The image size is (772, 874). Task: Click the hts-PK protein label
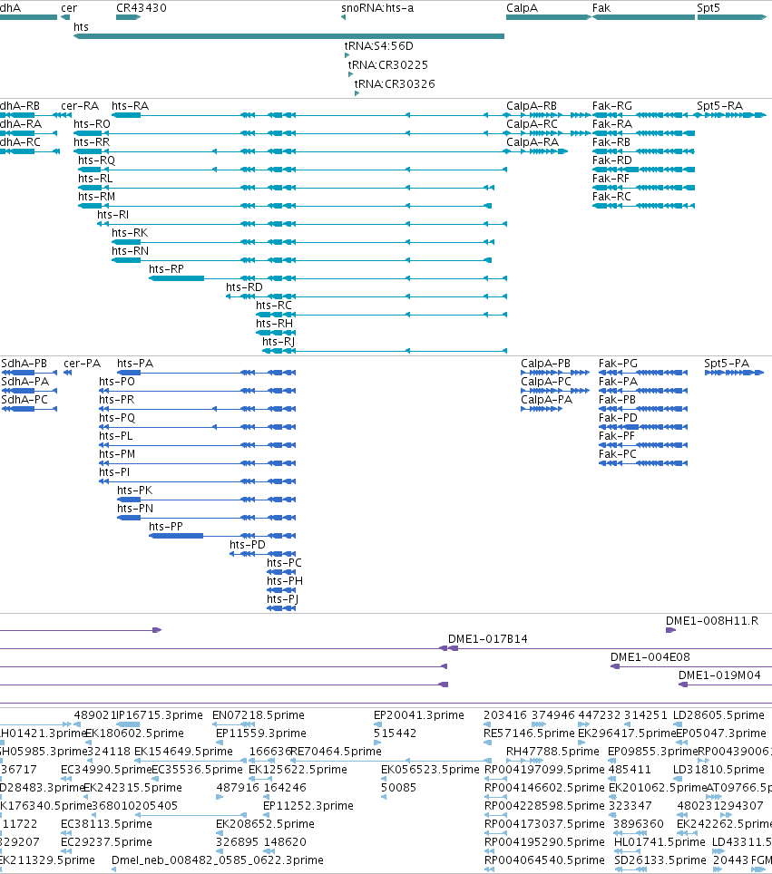[x=135, y=490]
